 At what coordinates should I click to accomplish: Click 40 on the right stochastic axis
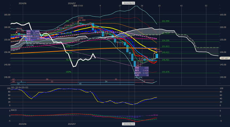click(x=221, y=99)
